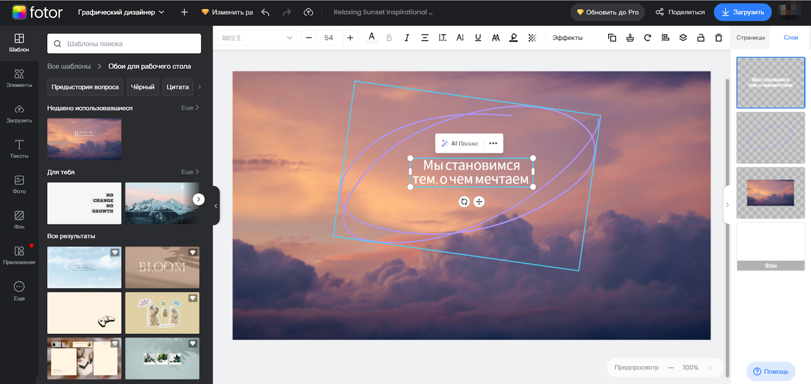Duplicate the selected element

612,38
